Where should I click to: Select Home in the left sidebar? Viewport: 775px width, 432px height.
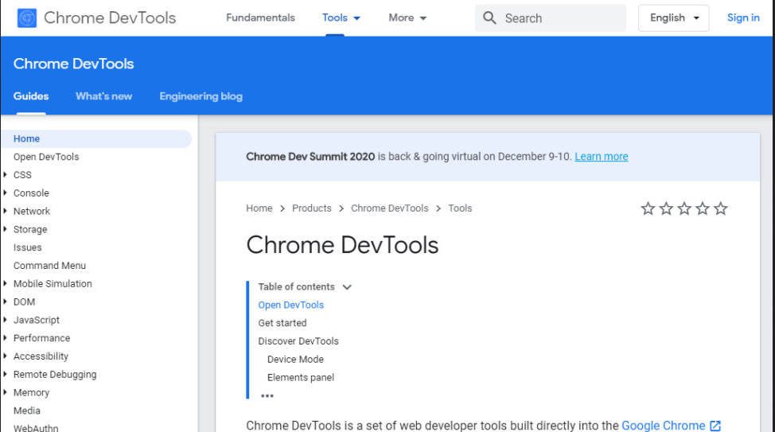[x=96, y=139]
